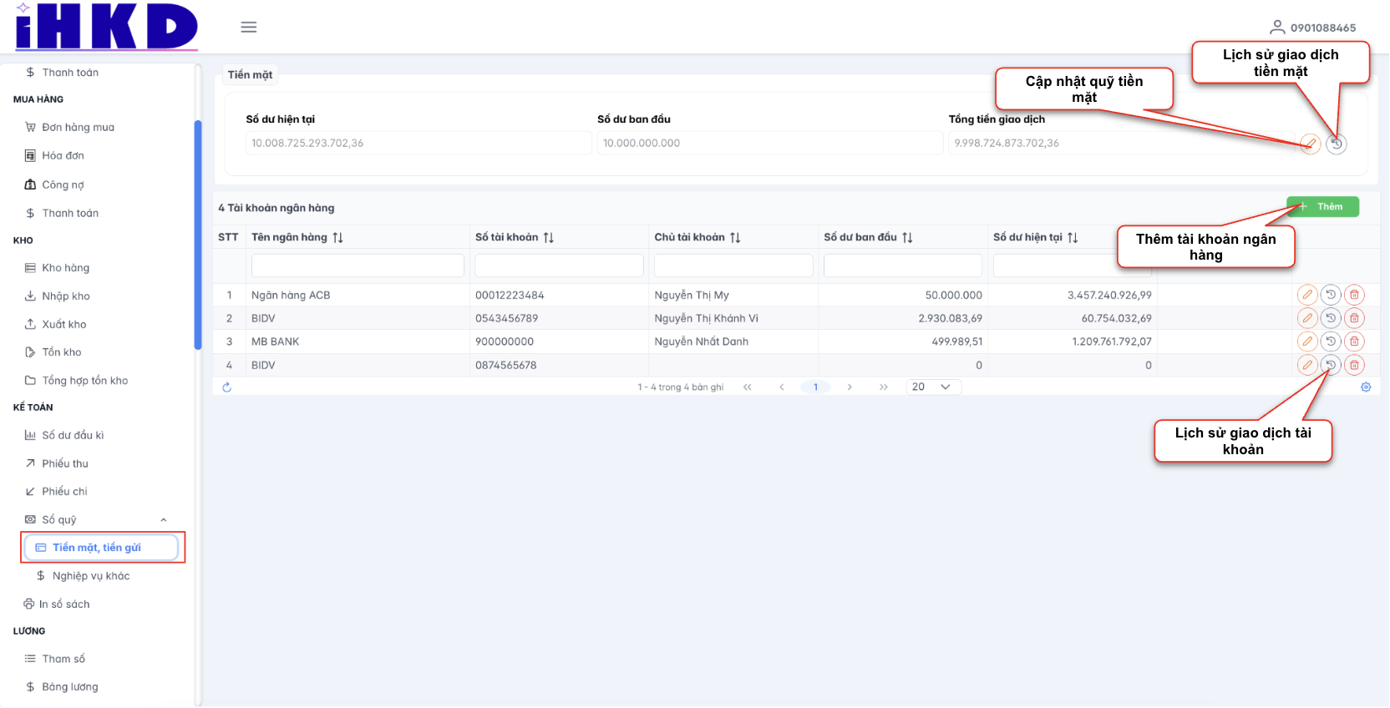This screenshot has height=708, width=1390.
Task: Delete the Ngân hàng ACB account
Action: (x=1354, y=295)
